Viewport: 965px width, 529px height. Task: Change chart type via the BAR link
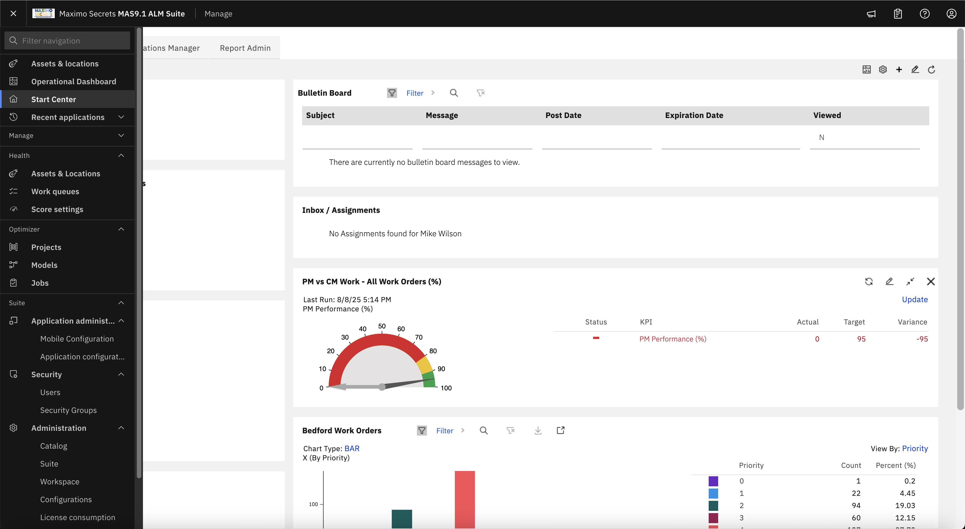tap(352, 448)
